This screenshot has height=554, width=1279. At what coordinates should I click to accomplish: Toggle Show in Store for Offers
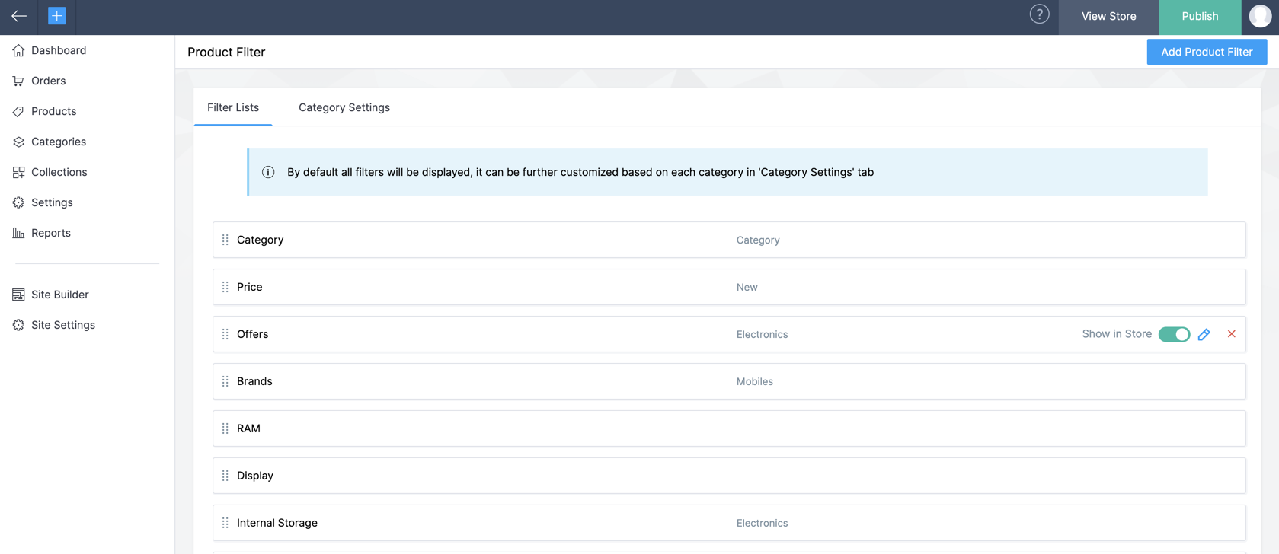[x=1174, y=335]
